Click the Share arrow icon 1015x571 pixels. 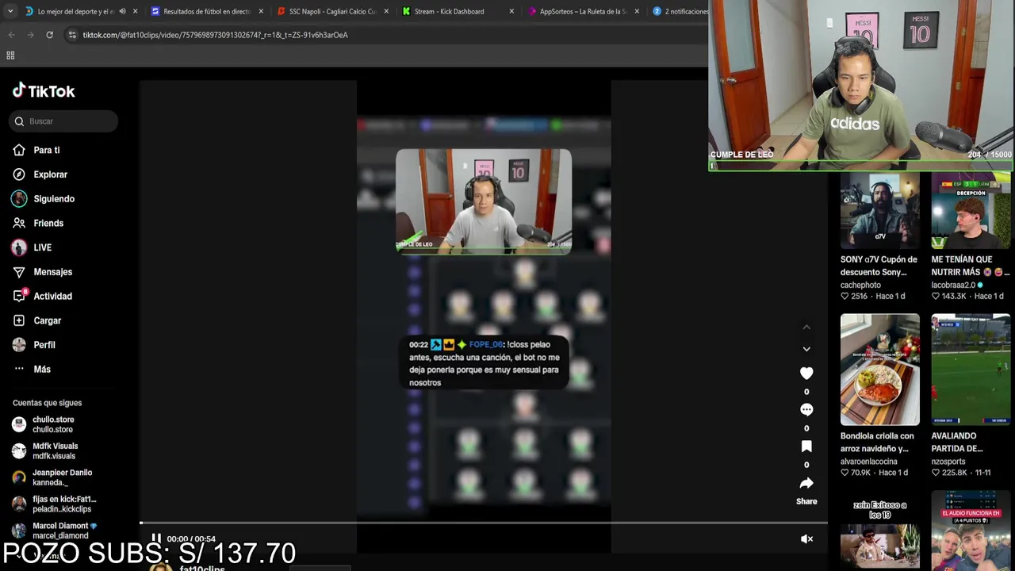tap(806, 483)
